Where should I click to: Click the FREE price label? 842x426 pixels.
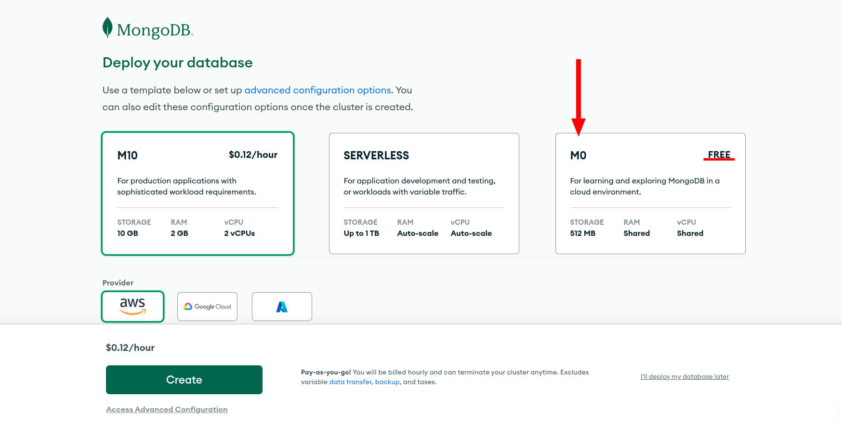click(x=719, y=155)
